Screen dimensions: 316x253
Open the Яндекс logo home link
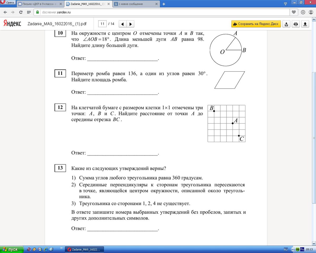pyautogui.click(x=12, y=24)
